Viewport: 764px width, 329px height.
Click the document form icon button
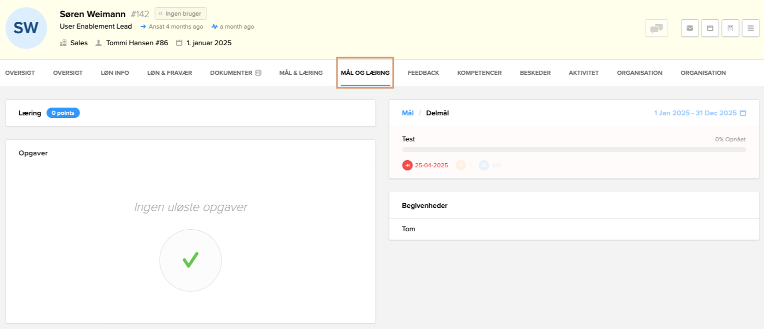pyautogui.click(x=730, y=28)
